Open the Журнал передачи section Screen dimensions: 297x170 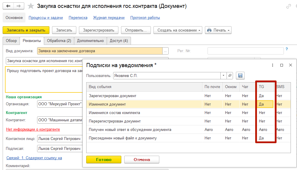tap(109, 17)
